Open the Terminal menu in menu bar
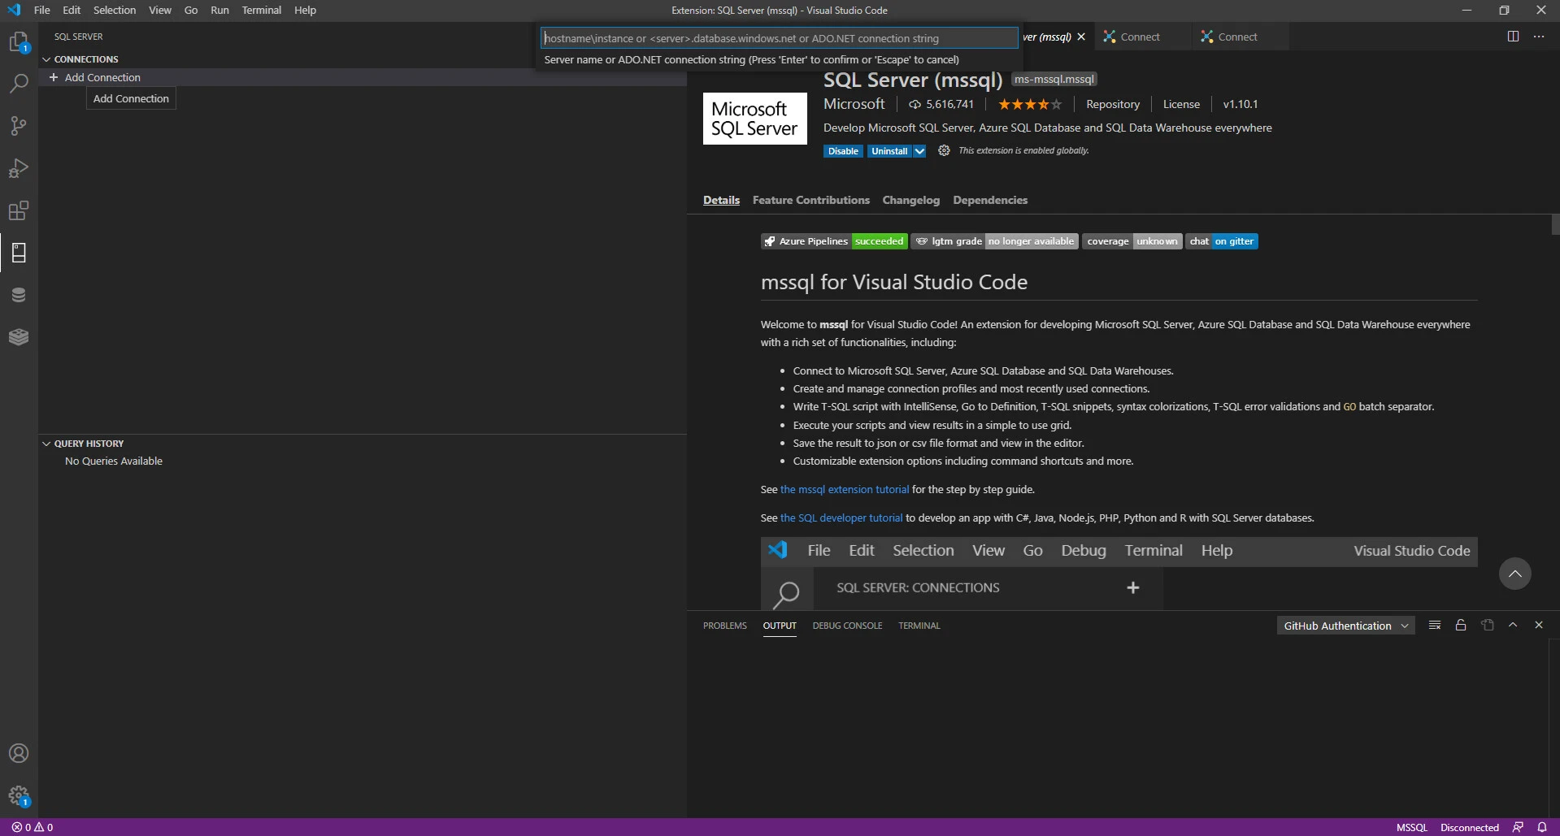1560x836 pixels. click(261, 10)
